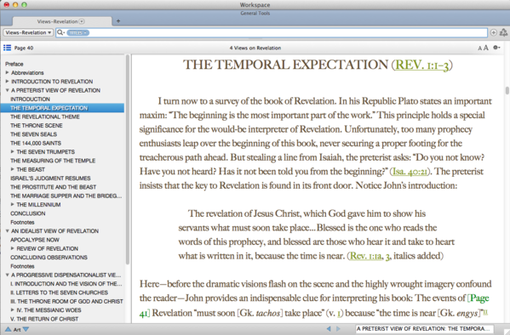Navigate forward with right history arrow
Viewport: 510px width, 335px height.
click(338, 329)
